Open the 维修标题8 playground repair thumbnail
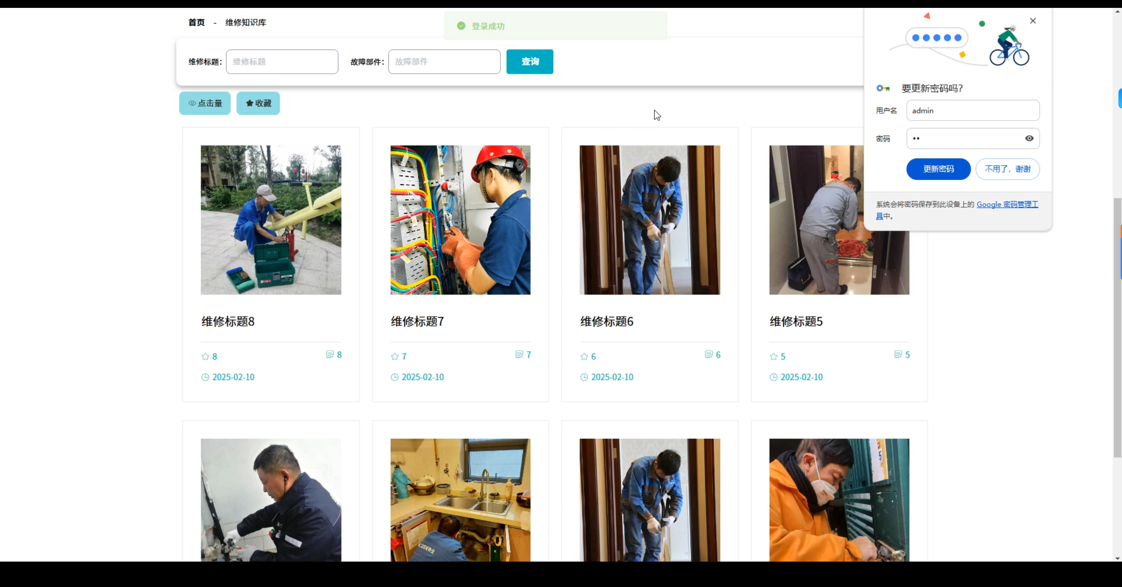The image size is (1122, 587). 271,220
